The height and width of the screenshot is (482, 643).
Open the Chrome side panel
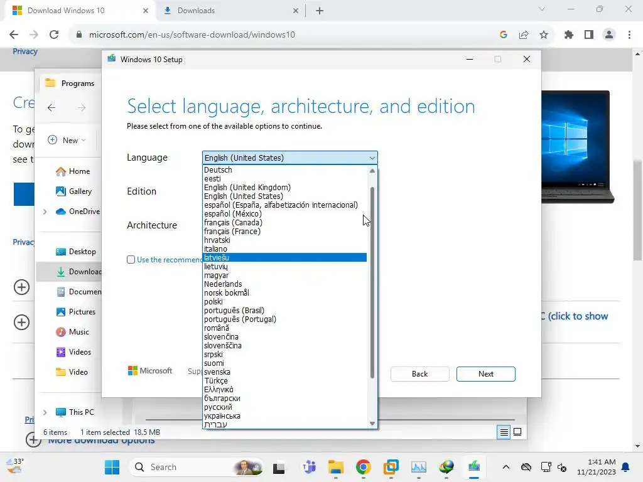[589, 35]
